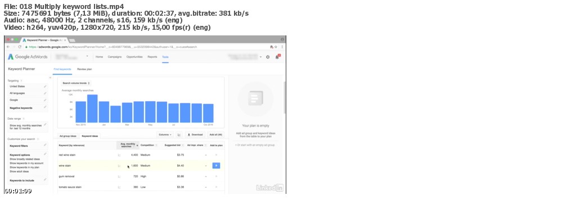
Task: Reload the page with the refresh icon
Action: pos(20,47)
